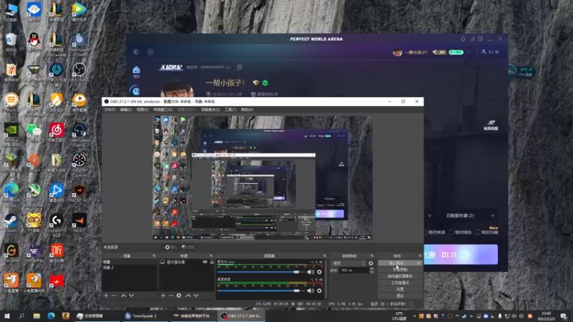Open OBS Settings (设置) button
Image resolution: width=573 pixels, height=322 pixels.
tap(400, 289)
